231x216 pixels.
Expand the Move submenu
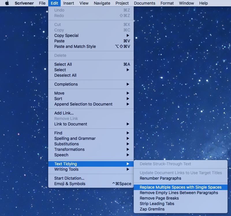(x=91, y=93)
